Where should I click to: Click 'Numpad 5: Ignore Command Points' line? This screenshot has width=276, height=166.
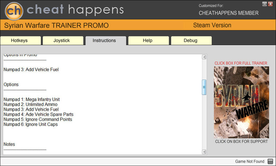[x=38, y=119]
